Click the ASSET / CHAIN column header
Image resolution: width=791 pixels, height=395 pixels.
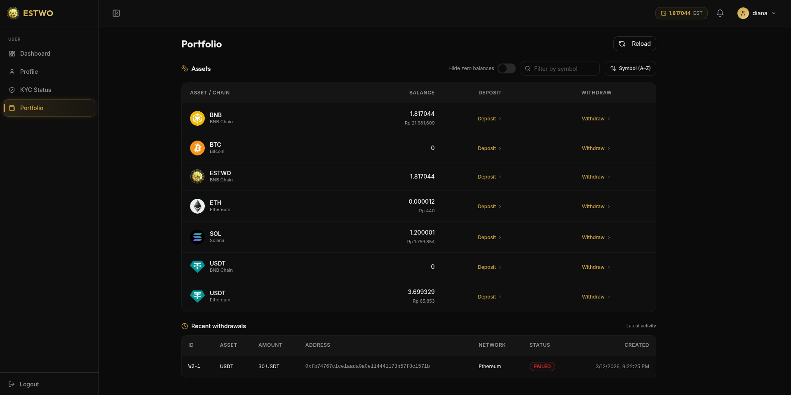point(210,93)
